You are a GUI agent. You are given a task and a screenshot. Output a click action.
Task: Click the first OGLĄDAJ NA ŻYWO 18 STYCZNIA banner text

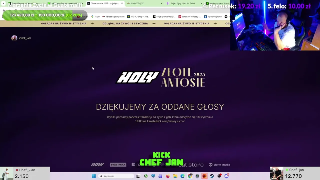64,23
